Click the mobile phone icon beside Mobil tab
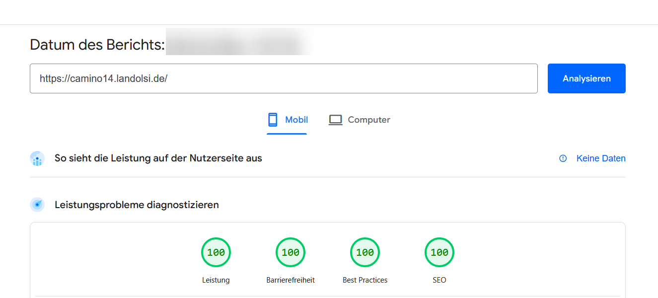Screen dimensions: 658x298 [273, 119]
